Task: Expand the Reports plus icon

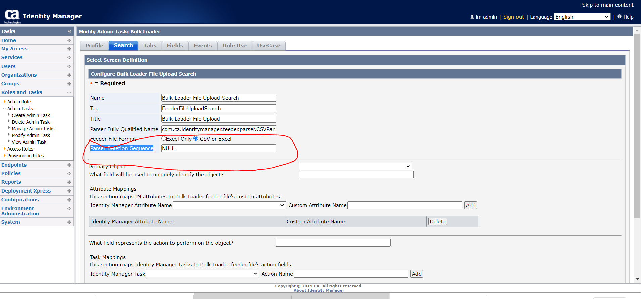Action: coord(69,182)
